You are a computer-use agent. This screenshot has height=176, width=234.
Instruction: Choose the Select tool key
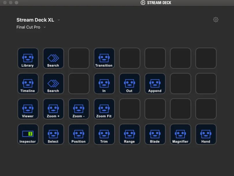pyautogui.click(x=53, y=134)
